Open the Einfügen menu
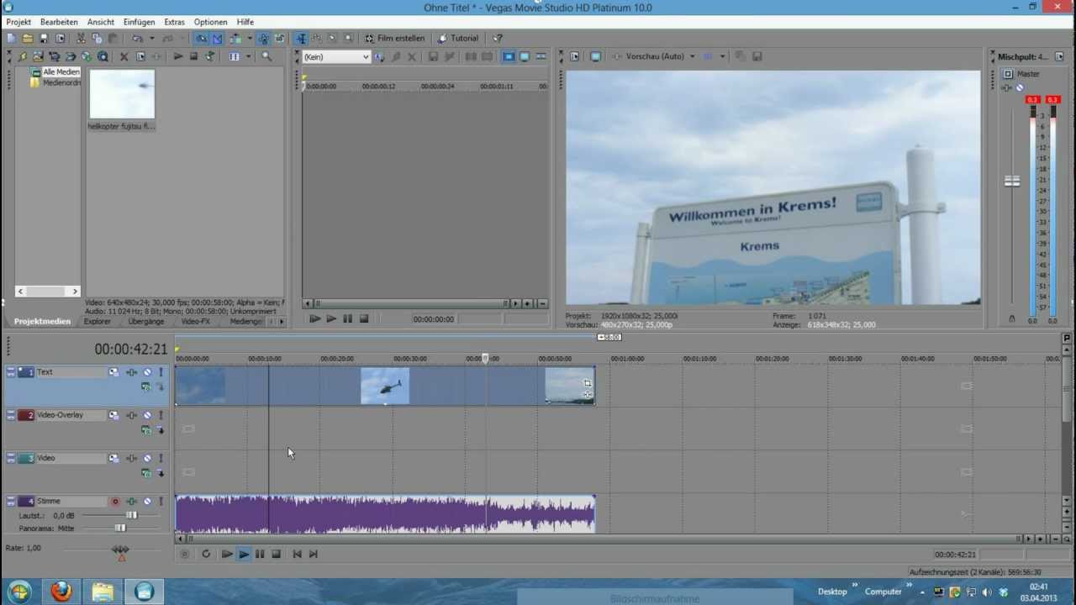 tap(139, 22)
